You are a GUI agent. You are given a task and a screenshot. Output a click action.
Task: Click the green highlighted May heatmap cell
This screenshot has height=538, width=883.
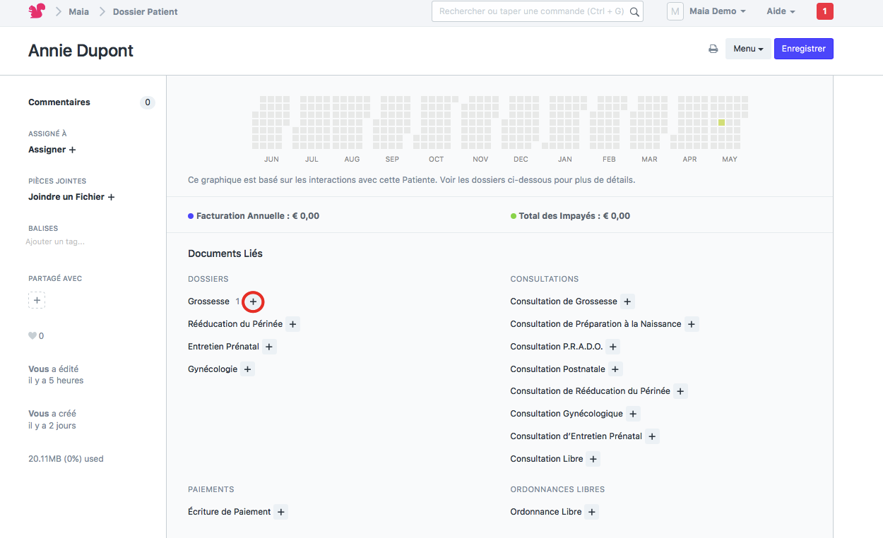pyautogui.click(x=721, y=123)
